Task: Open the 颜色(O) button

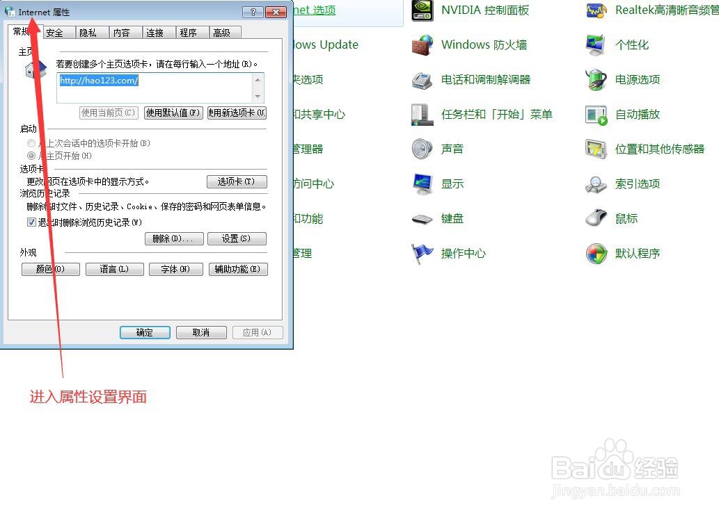Action: coord(50,269)
